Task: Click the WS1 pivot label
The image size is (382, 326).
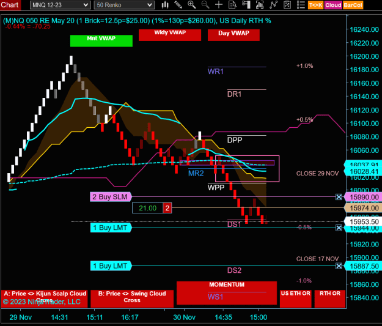Action: pos(215,297)
